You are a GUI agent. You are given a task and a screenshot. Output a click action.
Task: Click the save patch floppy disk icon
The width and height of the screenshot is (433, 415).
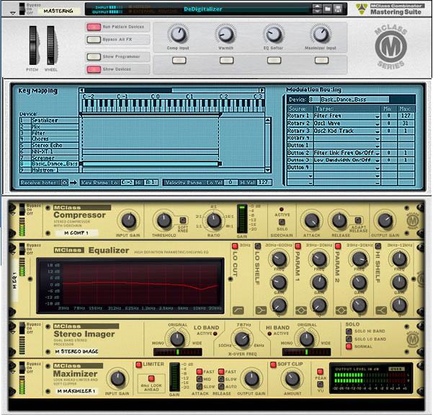(338, 9)
